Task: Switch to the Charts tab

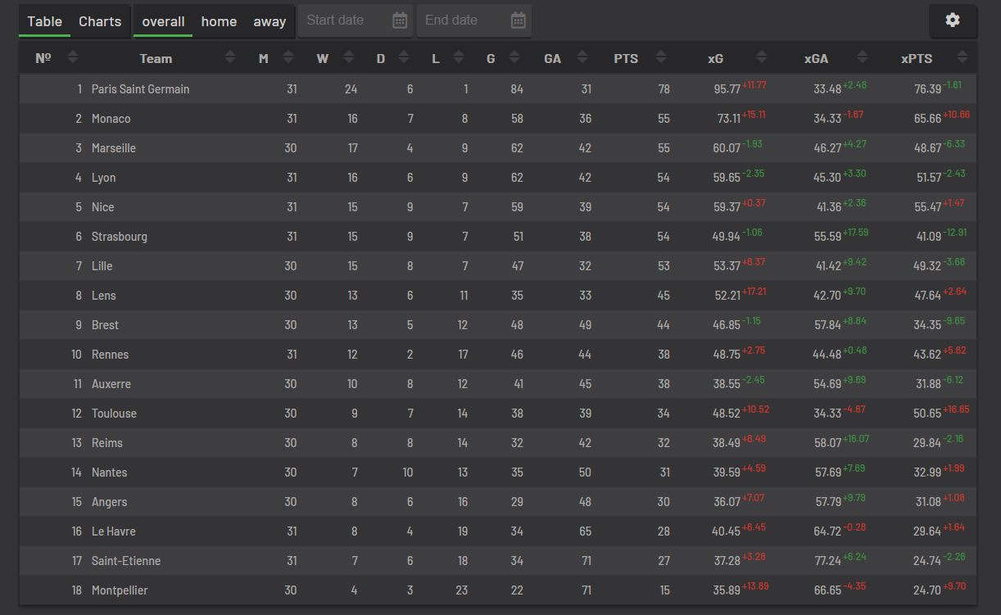Action: coord(100,21)
